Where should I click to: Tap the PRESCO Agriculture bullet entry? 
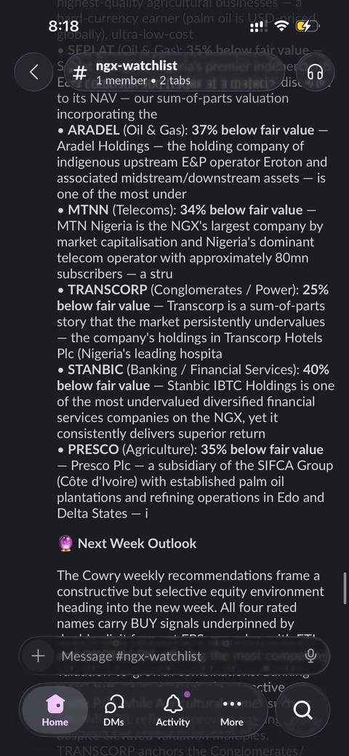pyautogui.click(x=196, y=482)
